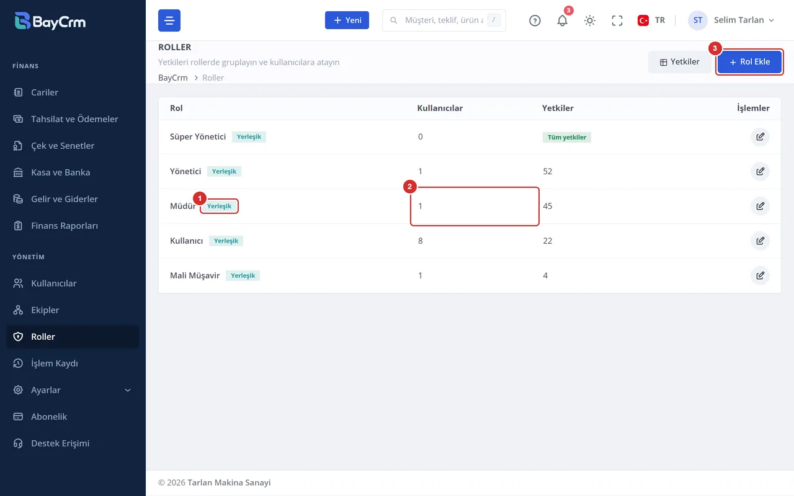Change language via the TR flag
The image size is (794, 496).
coord(651,20)
